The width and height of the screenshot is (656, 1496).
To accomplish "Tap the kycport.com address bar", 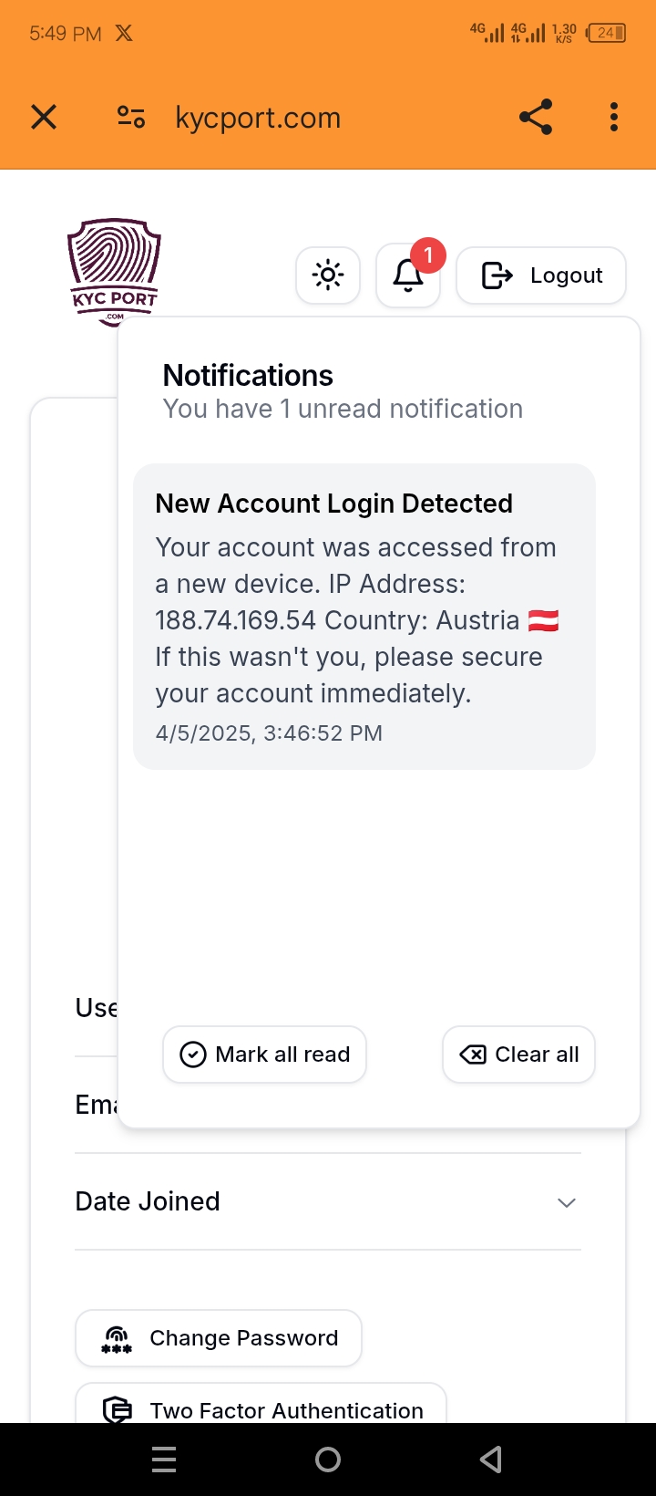I will pyautogui.click(x=258, y=118).
